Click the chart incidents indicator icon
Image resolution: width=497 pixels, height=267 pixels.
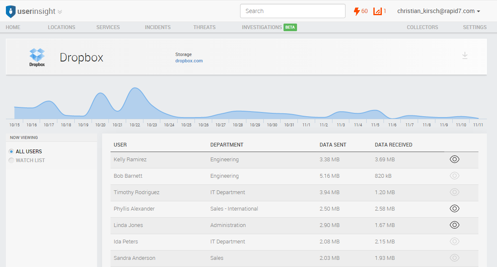tap(377, 11)
